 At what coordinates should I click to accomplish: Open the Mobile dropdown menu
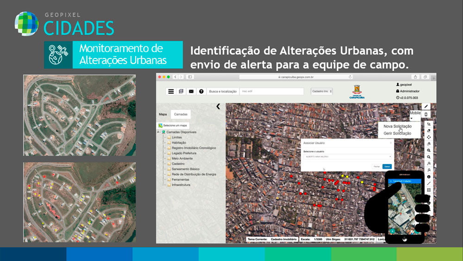[x=415, y=115]
